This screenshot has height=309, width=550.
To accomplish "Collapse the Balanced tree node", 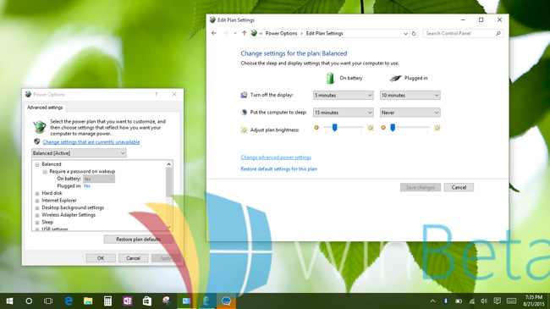I will [x=37, y=164].
